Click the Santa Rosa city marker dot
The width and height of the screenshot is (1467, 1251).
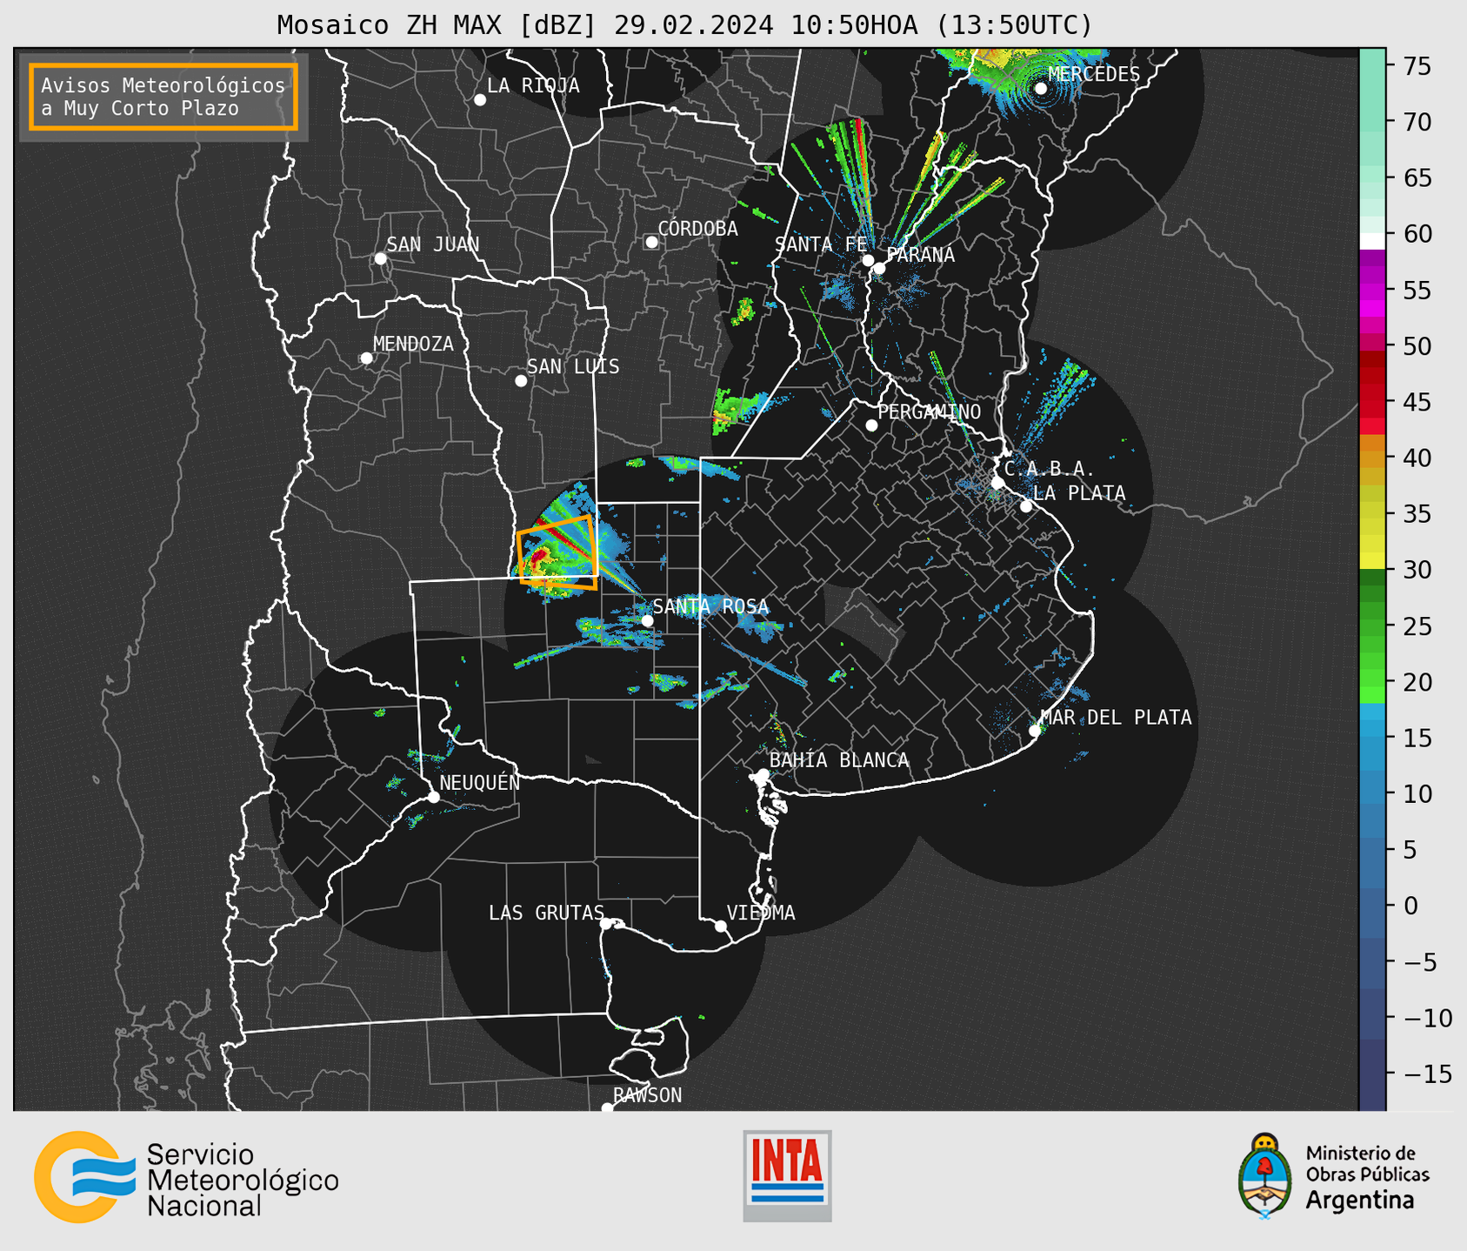(x=647, y=620)
